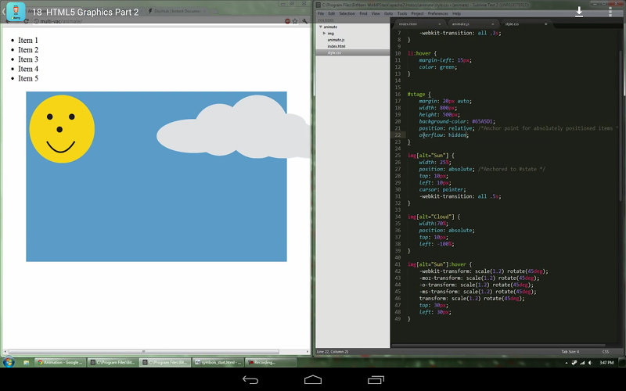Tap the Android recent apps icon
The height and width of the screenshot is (391, 626).
(376, 379)
